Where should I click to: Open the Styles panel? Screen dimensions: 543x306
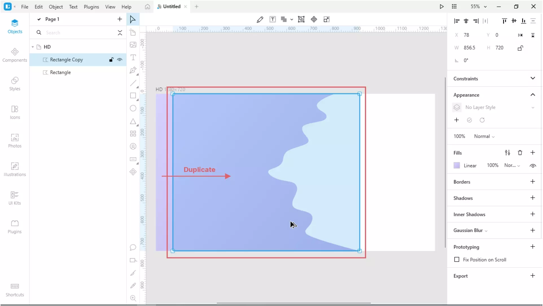click(x=15, y=84)
